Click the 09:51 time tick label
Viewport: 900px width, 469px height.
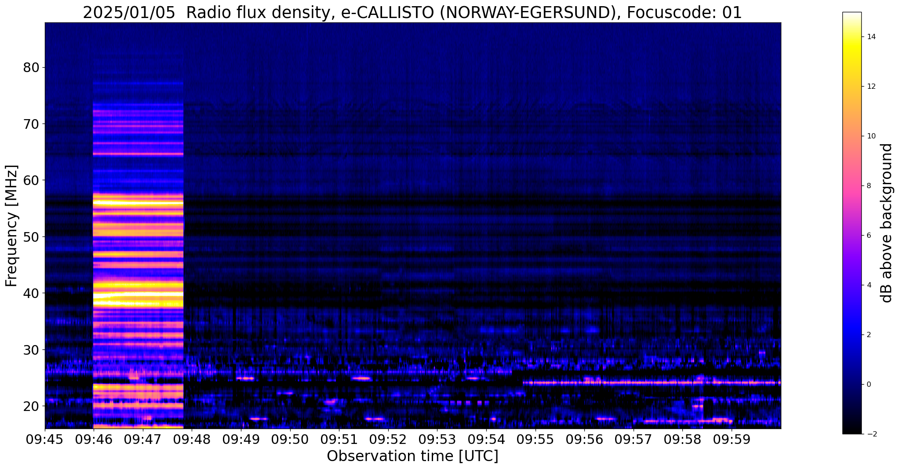pos(339,440)
